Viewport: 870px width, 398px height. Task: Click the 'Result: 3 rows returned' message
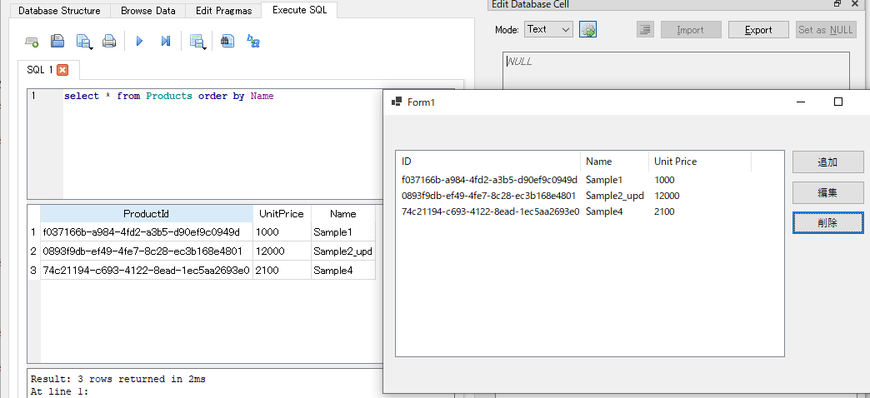tap(117, 379)
